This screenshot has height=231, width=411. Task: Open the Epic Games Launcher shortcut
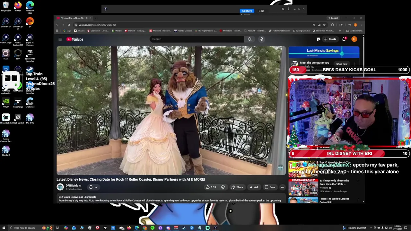30,56
